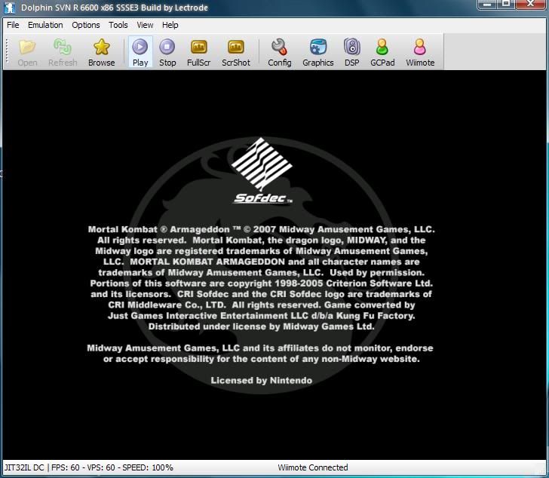Start emulation with the Play button
Image resolution: width=549 pixels, height=478 pixels.
pyautogui.click(x=140, y=52)
